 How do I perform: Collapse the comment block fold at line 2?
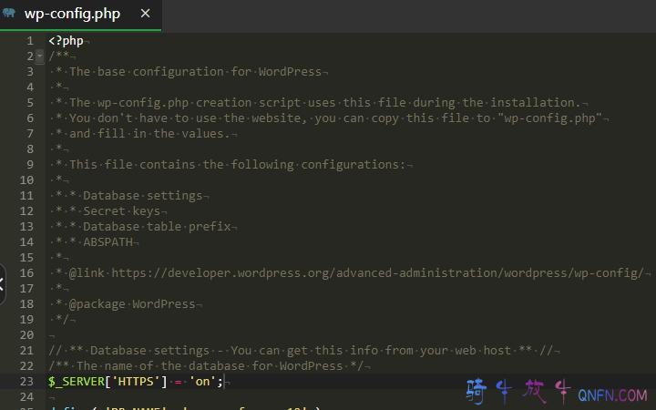click(40, 56)
